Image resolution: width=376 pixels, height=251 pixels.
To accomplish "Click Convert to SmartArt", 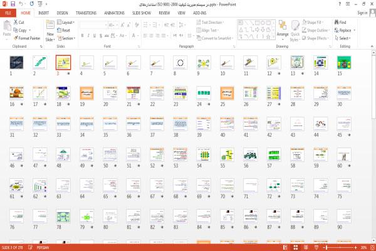I will tap(215, 38).
